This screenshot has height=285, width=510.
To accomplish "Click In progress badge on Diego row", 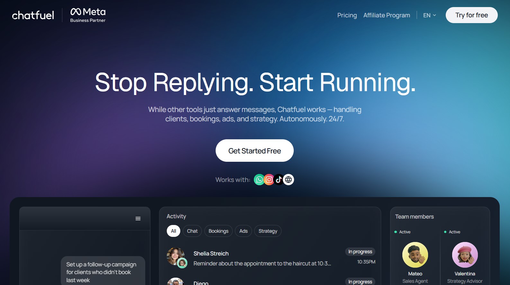I will (x=360, y=281).
